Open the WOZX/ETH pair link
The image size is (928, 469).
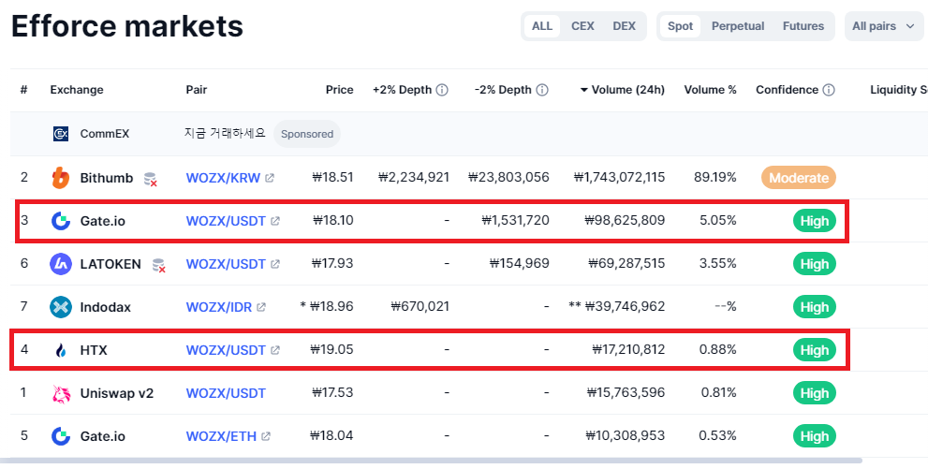point(221,436)
